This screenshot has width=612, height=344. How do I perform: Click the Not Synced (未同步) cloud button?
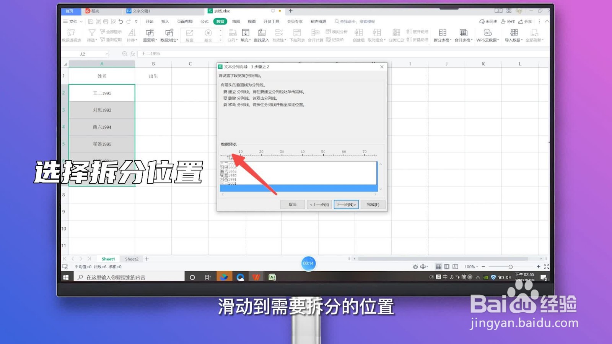tap(488, 21)
